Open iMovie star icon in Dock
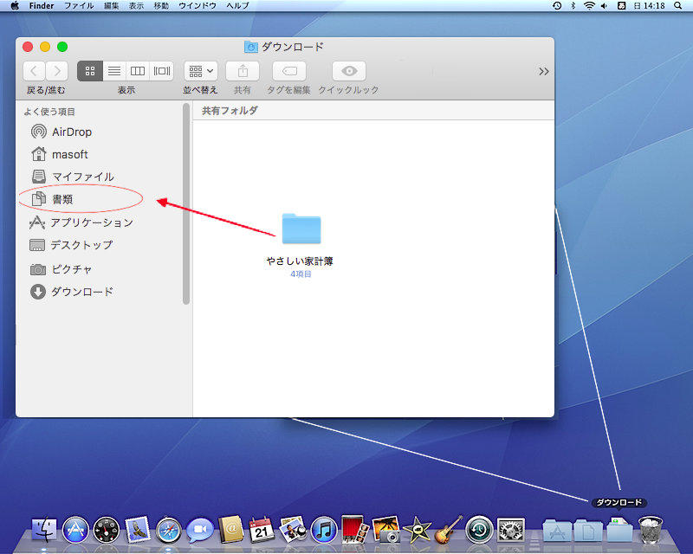Image resolution: width=693 pixels, height=554 pixels. pos(417,529)
